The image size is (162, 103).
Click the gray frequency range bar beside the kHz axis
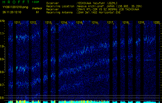(x=5, y=59)
